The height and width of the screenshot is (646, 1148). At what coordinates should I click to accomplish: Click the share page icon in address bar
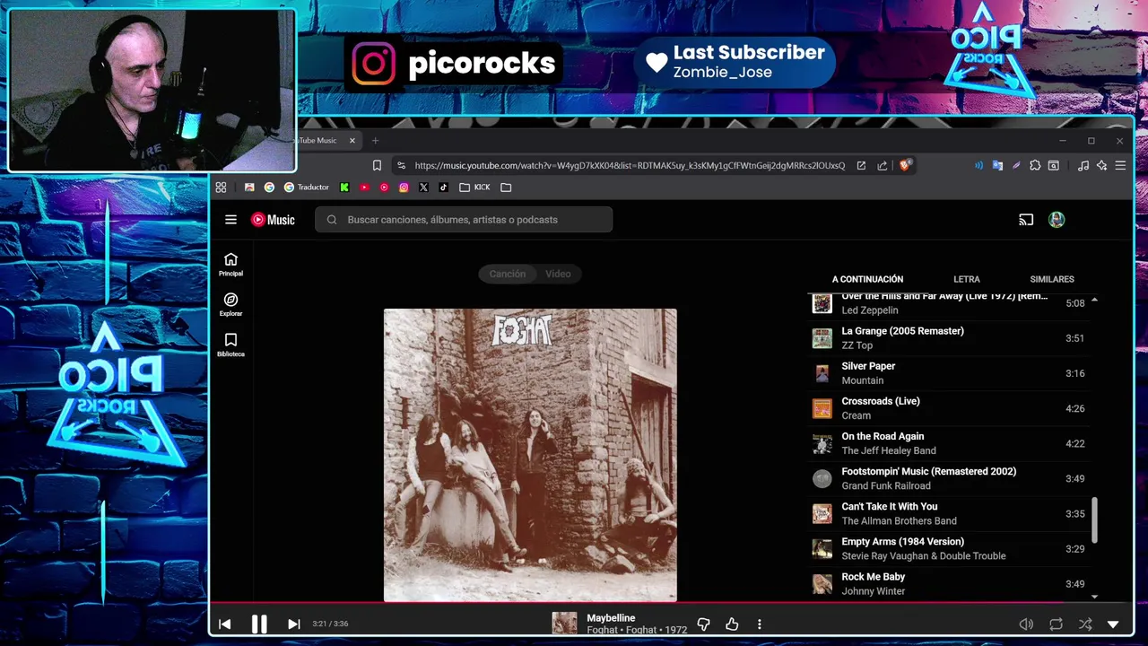click(883, 165)
